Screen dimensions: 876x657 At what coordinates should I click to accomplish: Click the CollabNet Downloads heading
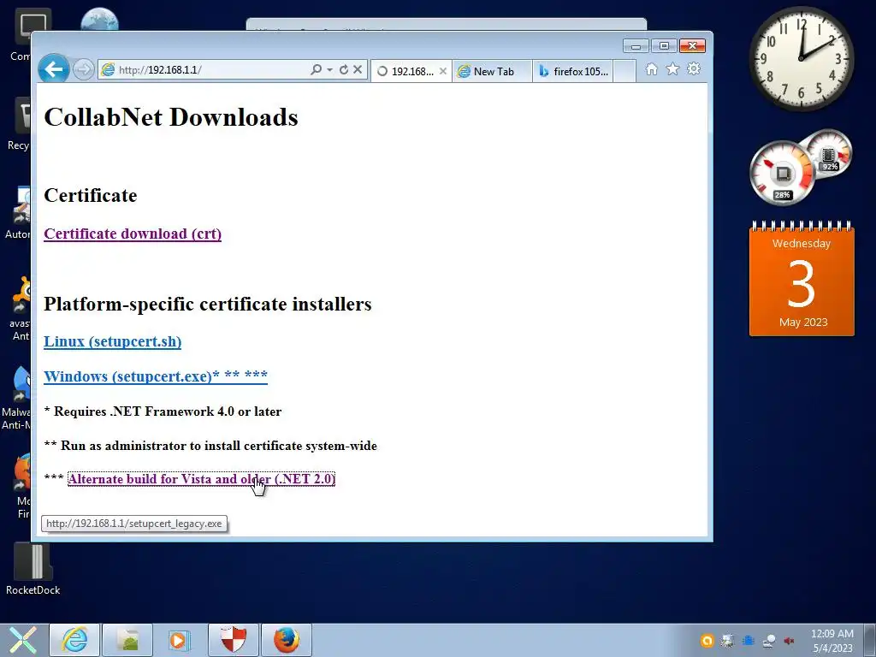tap(171, 117)
